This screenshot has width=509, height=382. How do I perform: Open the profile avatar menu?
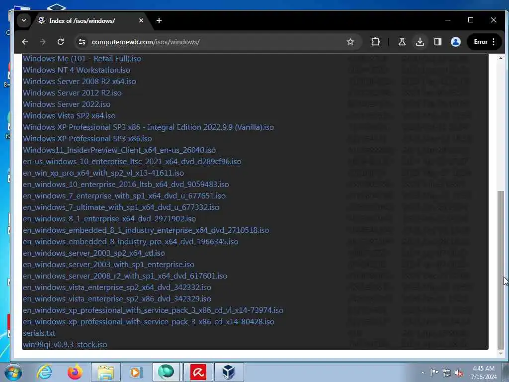pos(456,42)
